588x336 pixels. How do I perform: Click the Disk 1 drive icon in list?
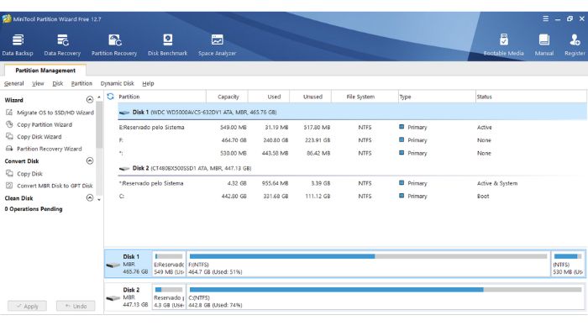point(124,112)
